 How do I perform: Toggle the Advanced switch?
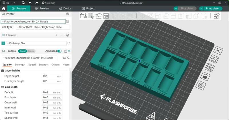[60, 51]
